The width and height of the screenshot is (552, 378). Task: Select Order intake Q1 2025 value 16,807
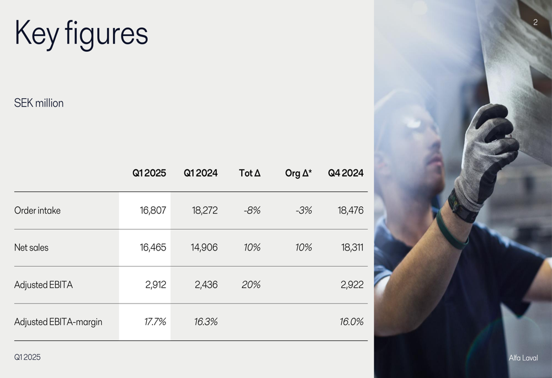click(153, 210)
